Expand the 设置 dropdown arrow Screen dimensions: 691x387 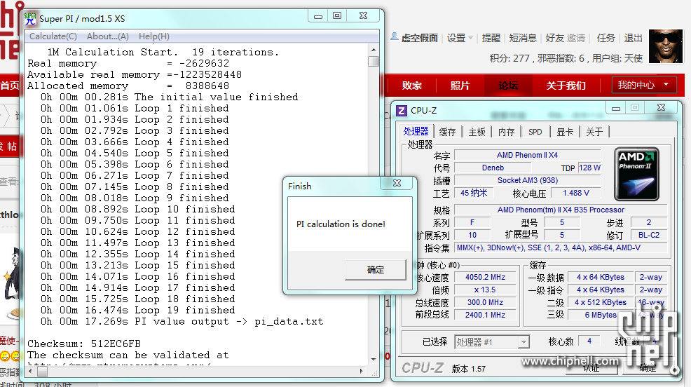pyautogui.click(x=471, y=39)
